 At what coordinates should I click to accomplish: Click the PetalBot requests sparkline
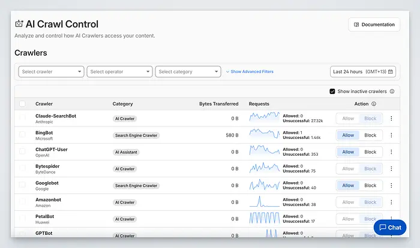(265, 218)
